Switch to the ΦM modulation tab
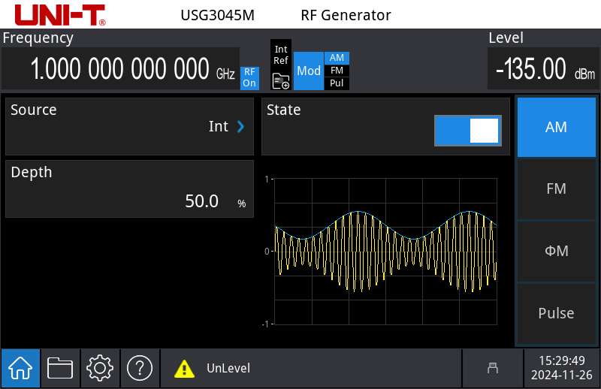This screenshot has height=389, width=601. coord(556,251)
